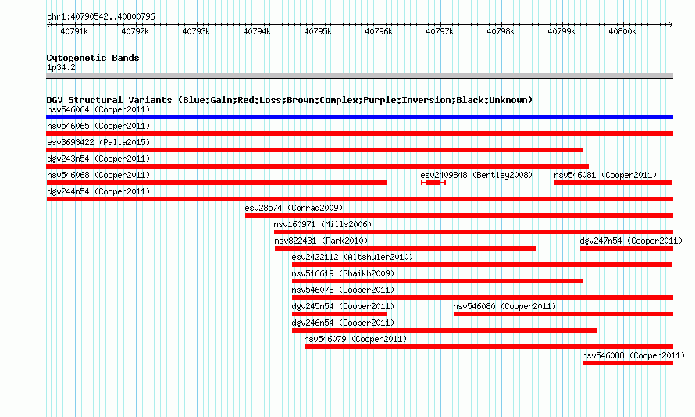
Task: Click the esv28574 red variant bar
Action: pyautogui.click(x=459, y=216)
